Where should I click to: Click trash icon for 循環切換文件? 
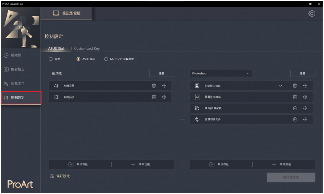tap(295, 119)
